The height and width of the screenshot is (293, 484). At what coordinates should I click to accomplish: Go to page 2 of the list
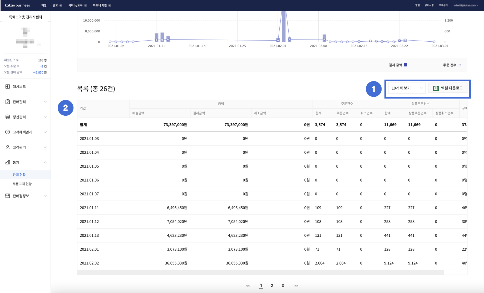click(272, 286)
